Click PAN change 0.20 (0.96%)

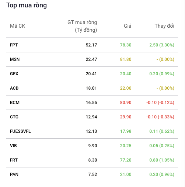[x=162, y=174]
